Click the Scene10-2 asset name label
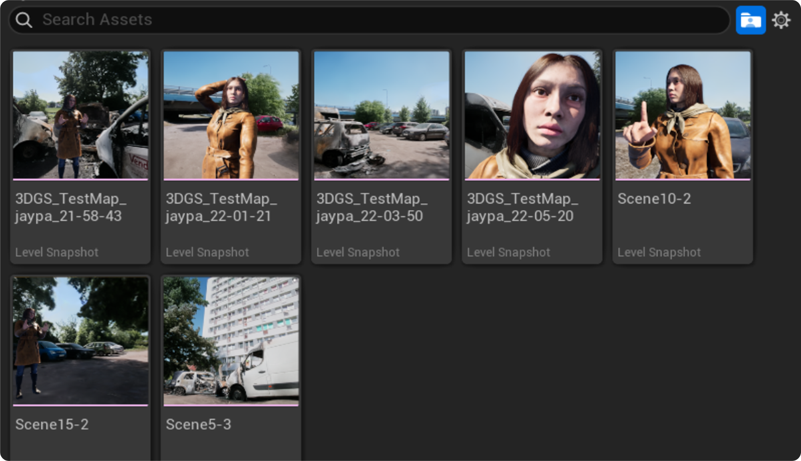The height and width of the screenshot is (461, 801). (x=654, y=199)
